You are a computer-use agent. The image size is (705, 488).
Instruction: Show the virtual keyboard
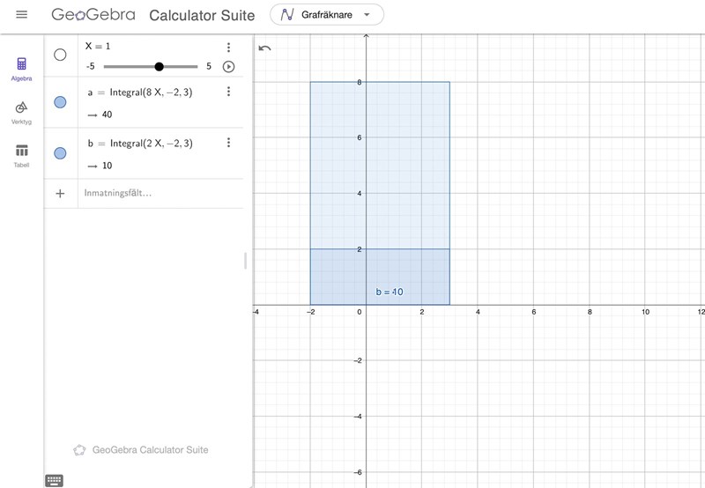click(54, 480)
